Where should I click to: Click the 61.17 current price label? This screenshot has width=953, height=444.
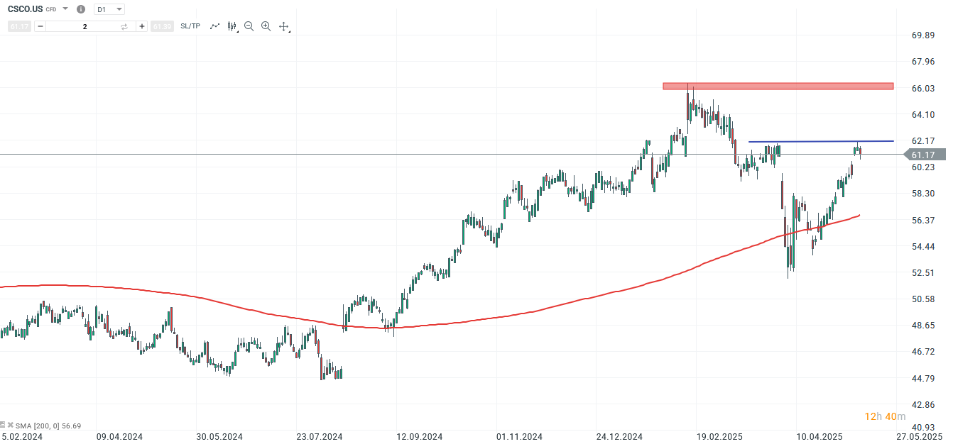pos(922,155)
